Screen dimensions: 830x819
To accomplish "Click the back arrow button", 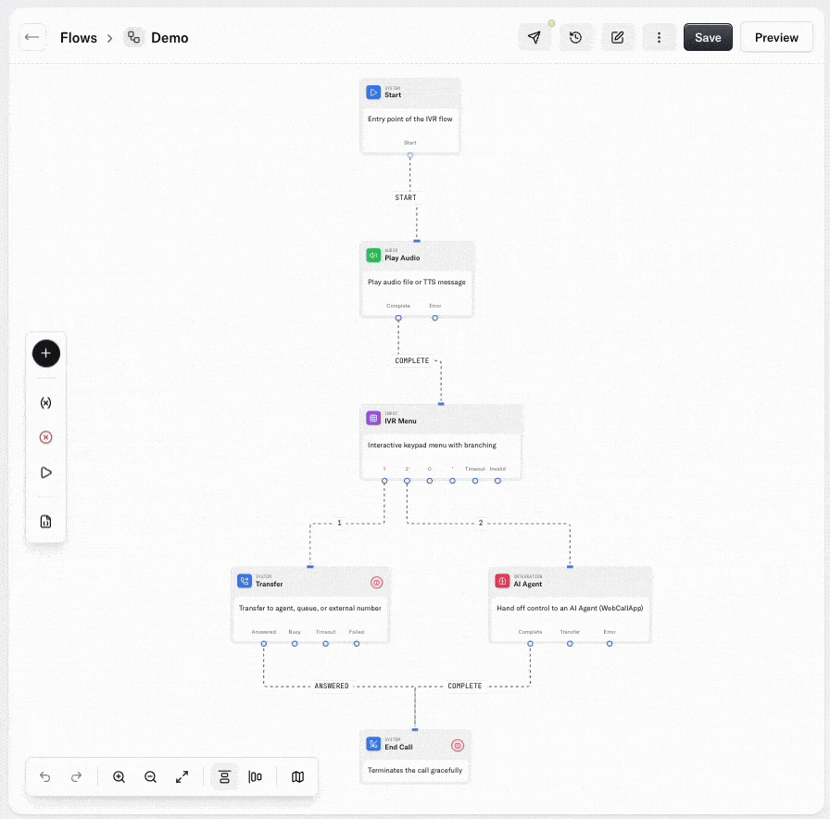I will (x=32, y=37).
